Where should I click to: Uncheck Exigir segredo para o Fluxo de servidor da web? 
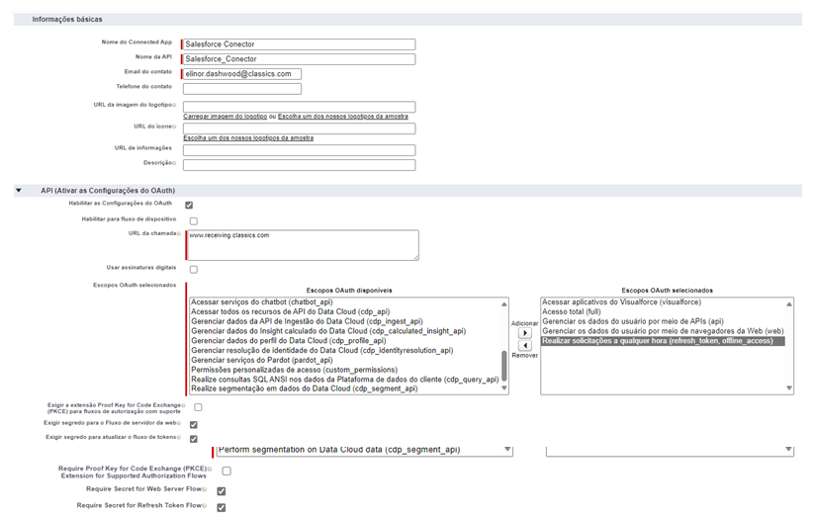coord(194,424)
